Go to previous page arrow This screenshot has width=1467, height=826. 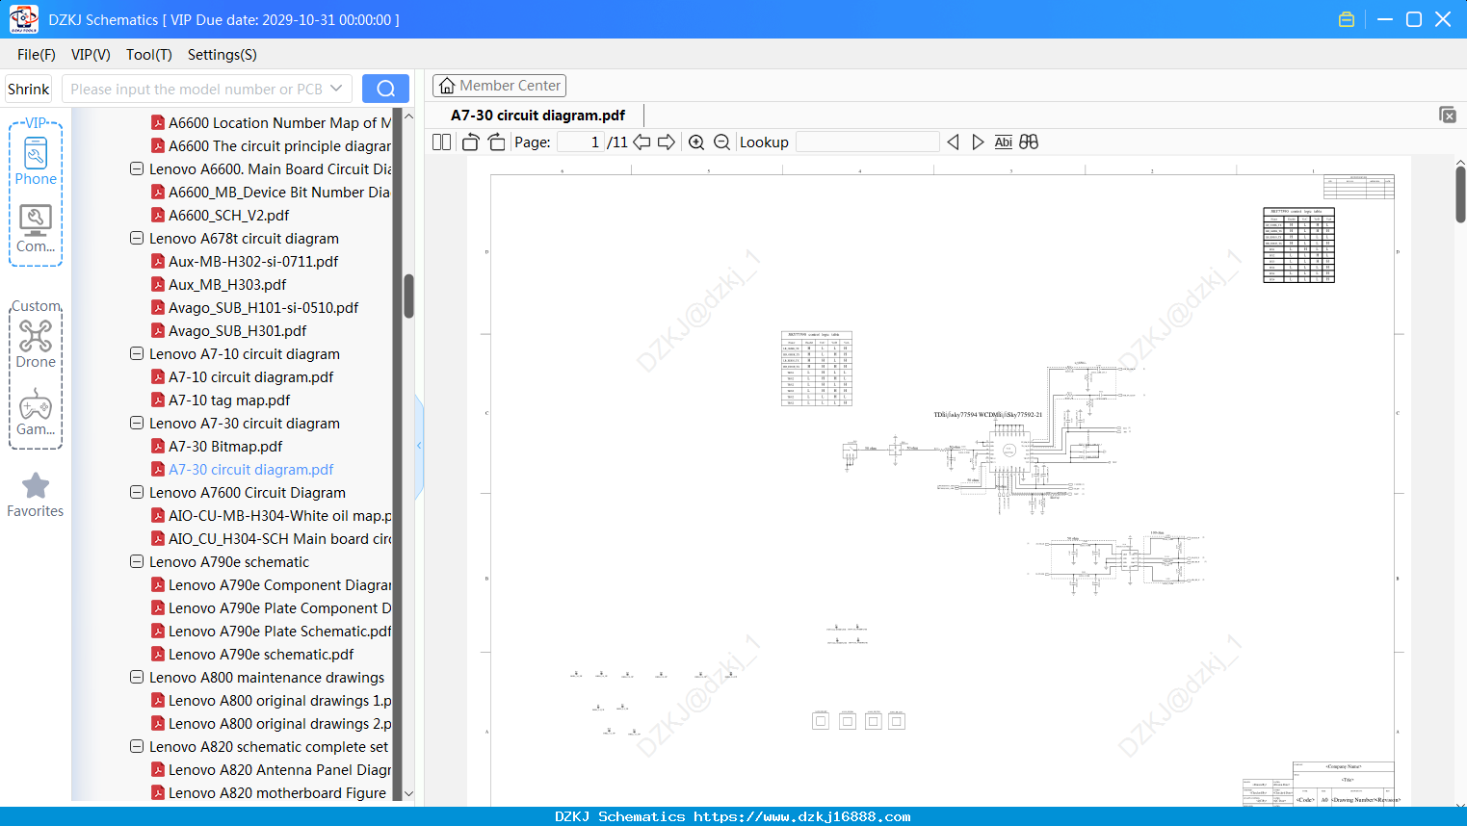[642, 142]
